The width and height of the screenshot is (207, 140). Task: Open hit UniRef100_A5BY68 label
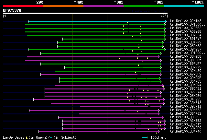[x=186, y=31]
